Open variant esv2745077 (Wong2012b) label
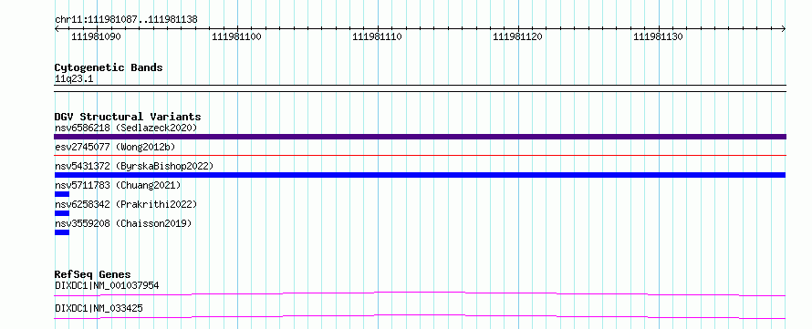The height and width of the screenshot is (329, 812). [x=115, y=147]
